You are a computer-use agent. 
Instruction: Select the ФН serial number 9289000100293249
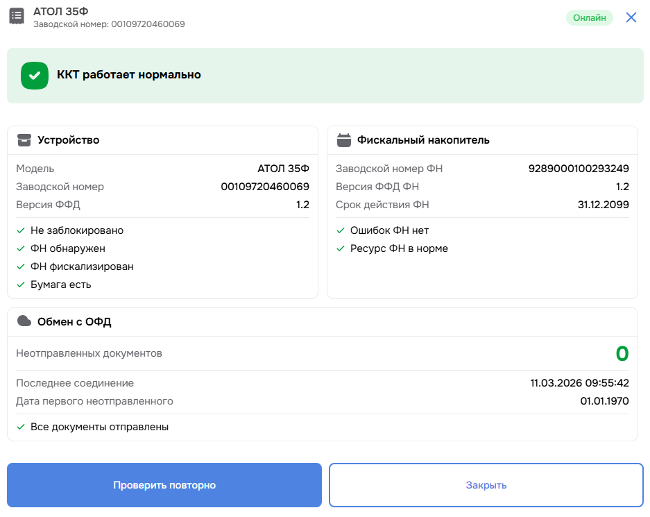579,169
